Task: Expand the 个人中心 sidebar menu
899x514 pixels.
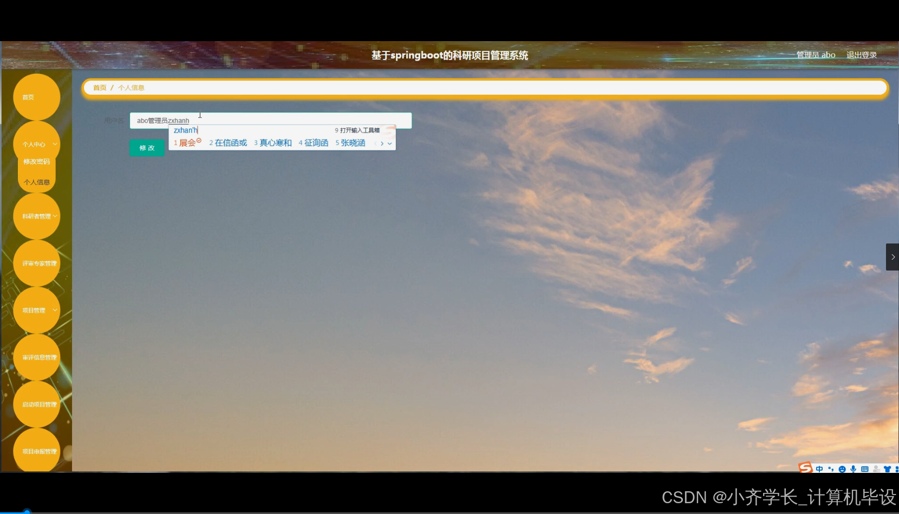Action: 36,144
